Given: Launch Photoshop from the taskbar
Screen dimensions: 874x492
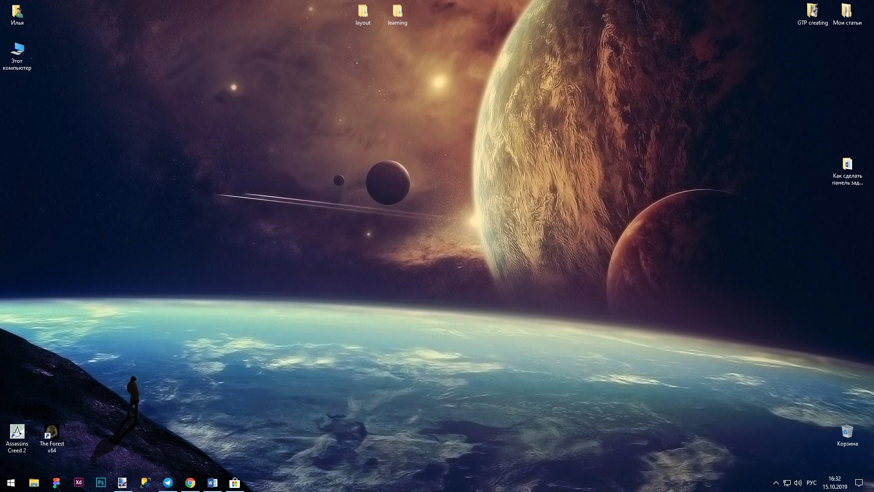Looking at the screenshot, I should [101, 482].
